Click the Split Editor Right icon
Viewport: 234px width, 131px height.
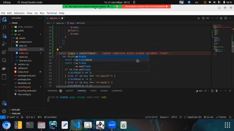point(226,18)
